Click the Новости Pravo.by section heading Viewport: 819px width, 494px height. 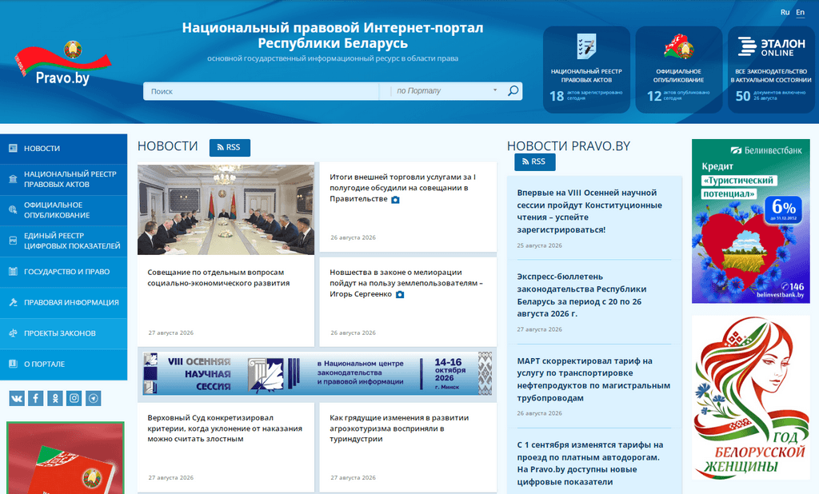pos(569,146)
